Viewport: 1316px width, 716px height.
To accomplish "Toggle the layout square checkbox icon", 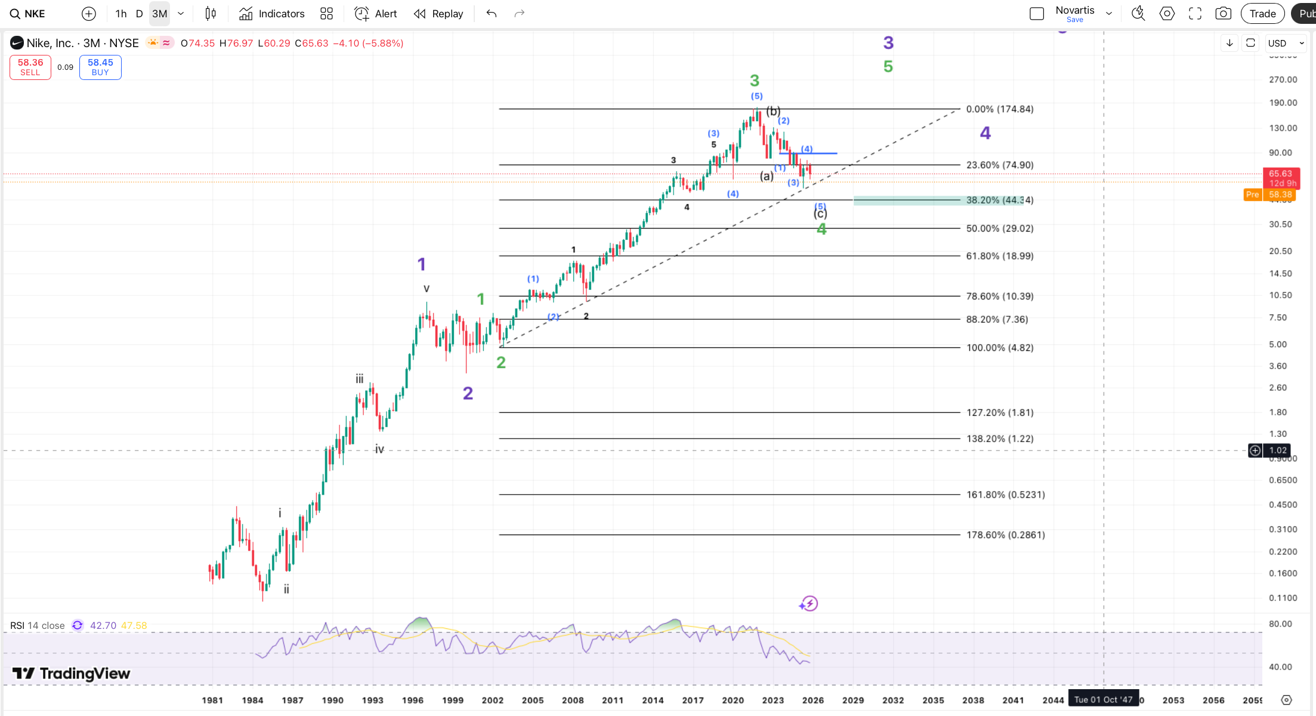I will point(1037,14).
